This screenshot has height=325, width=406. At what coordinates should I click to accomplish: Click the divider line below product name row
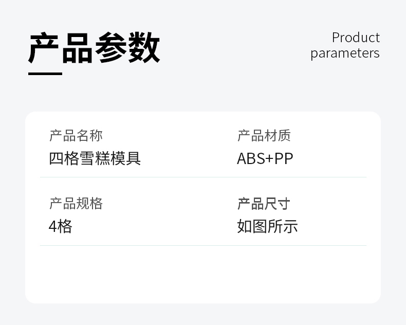click(204, 177)
